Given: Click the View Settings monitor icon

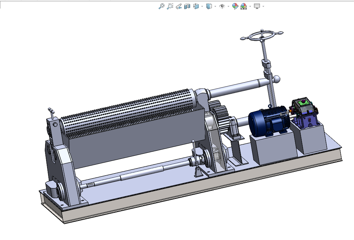Looking at the screenshot, I should point(257,6).
